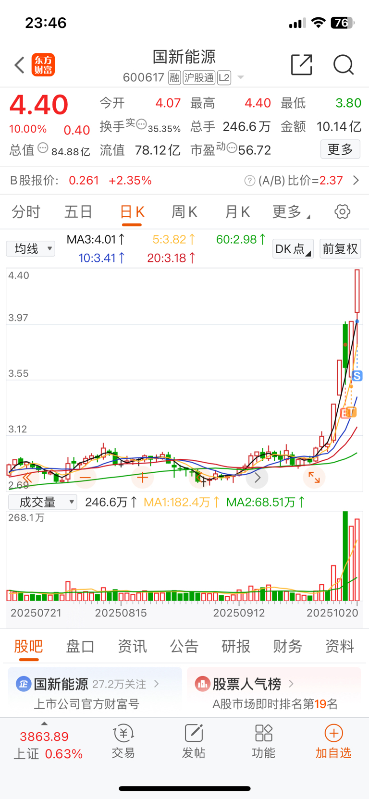The image size is (369, 799).
Task: Tap 加自选 add to watchlist
Action: pyautogui.click(x=333, y=742)
